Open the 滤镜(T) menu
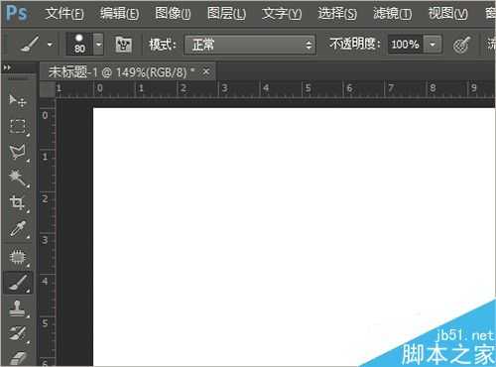 coord(393,14)
